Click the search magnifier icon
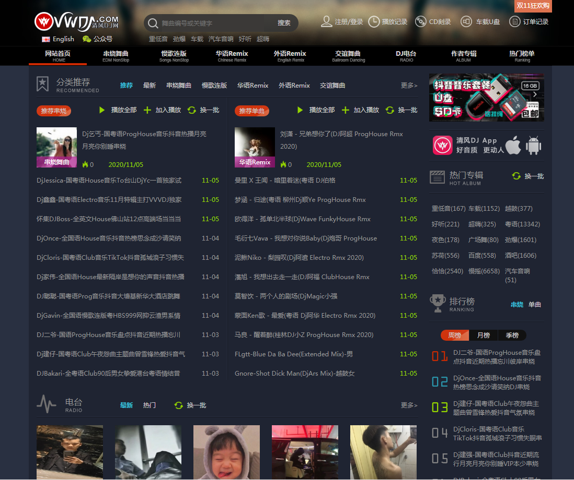 pos(153,23)
